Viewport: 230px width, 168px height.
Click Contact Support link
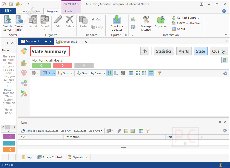pyautogui.click(x=185, y=18)
